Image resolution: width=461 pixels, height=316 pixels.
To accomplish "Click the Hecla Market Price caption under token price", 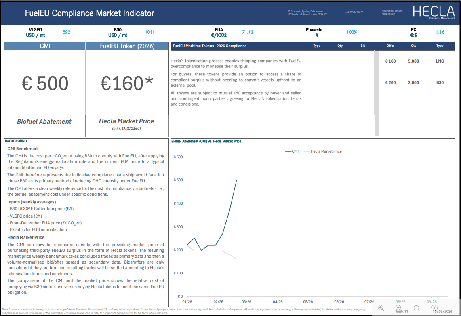I will 126,121.
